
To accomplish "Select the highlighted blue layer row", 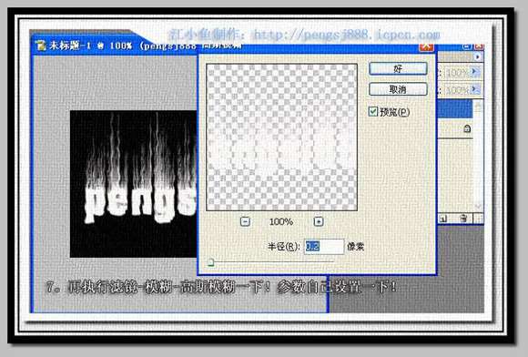I will point(455,108).
